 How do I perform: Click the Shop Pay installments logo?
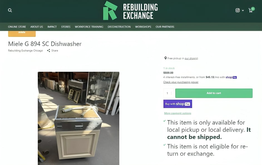coord(231,77)
